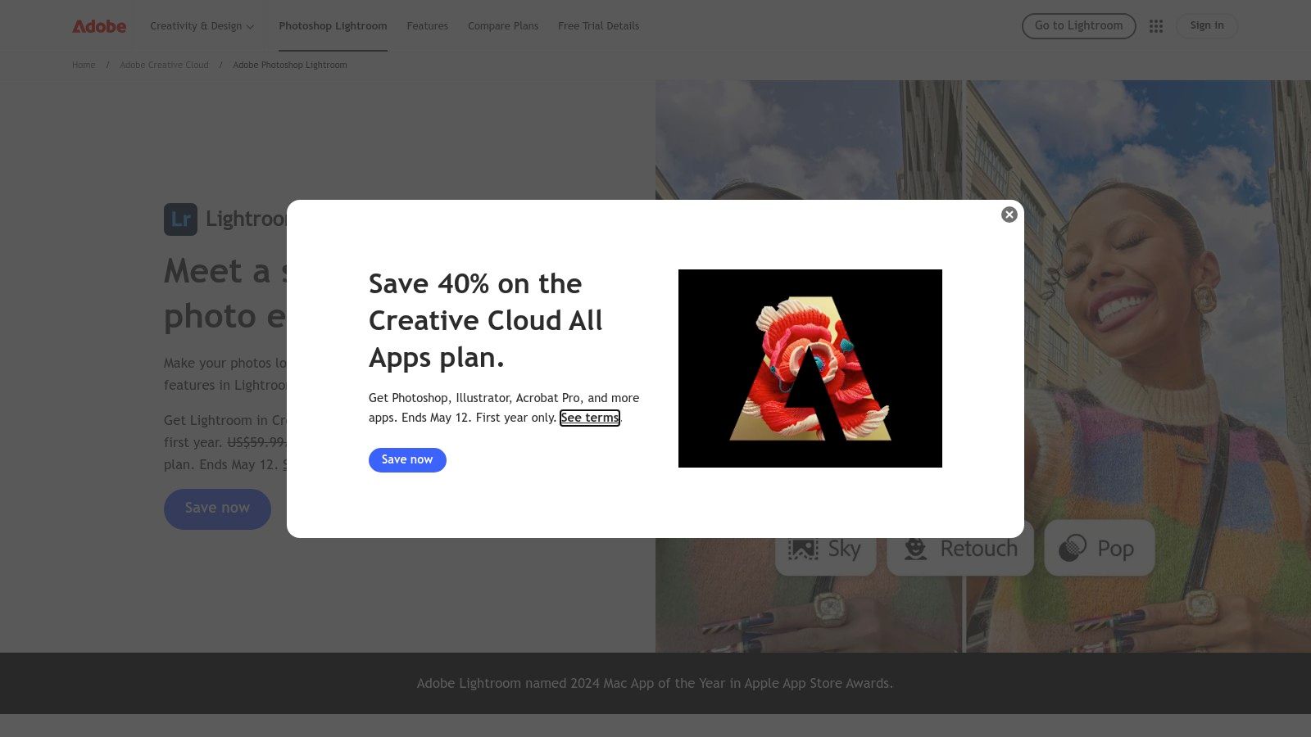The height and width of the screenshot is (737, 1311).
Task: Open the Photoshop Lightroom tab
Action: pyautogui.click(x=333, y=26)
